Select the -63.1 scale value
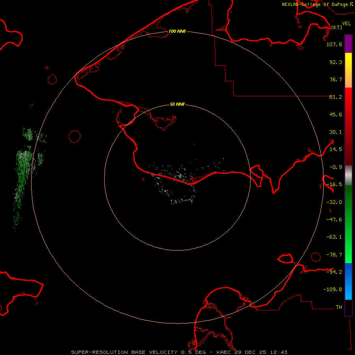The width and height of the screenshot is (355, 355). pos(334,237)
